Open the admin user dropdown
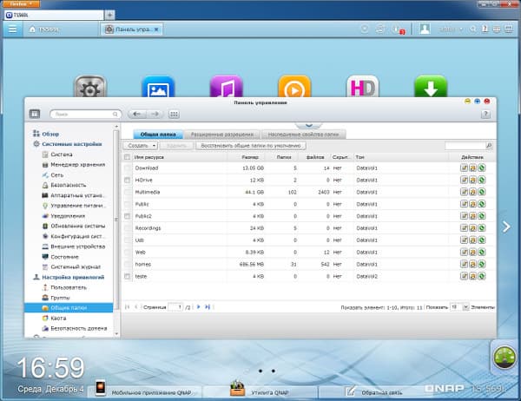 tap(450, 29)
